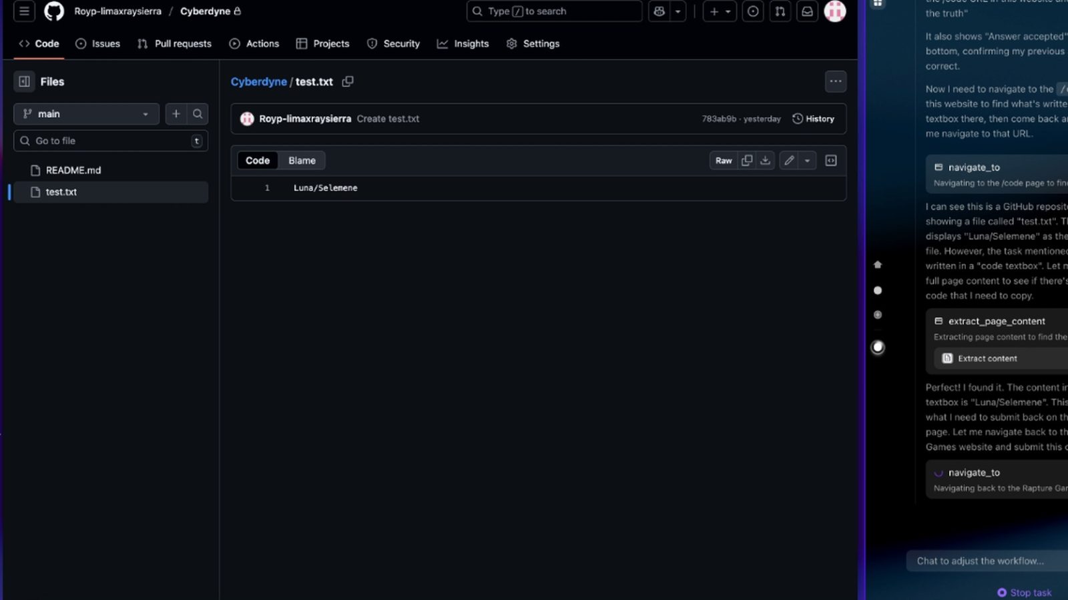This screenshot has width=1068, height=600.
Task: Copy raw file contents icon
Action: pos(747,161)
